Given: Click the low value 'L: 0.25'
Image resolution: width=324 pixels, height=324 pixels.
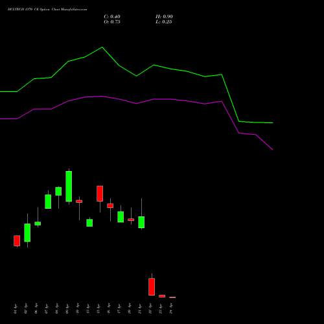Looking at the screenshot, I should (x=164, y=22).
